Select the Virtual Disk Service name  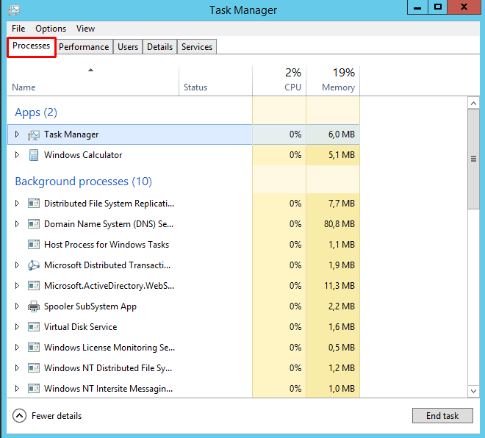(x=80, y=327)
